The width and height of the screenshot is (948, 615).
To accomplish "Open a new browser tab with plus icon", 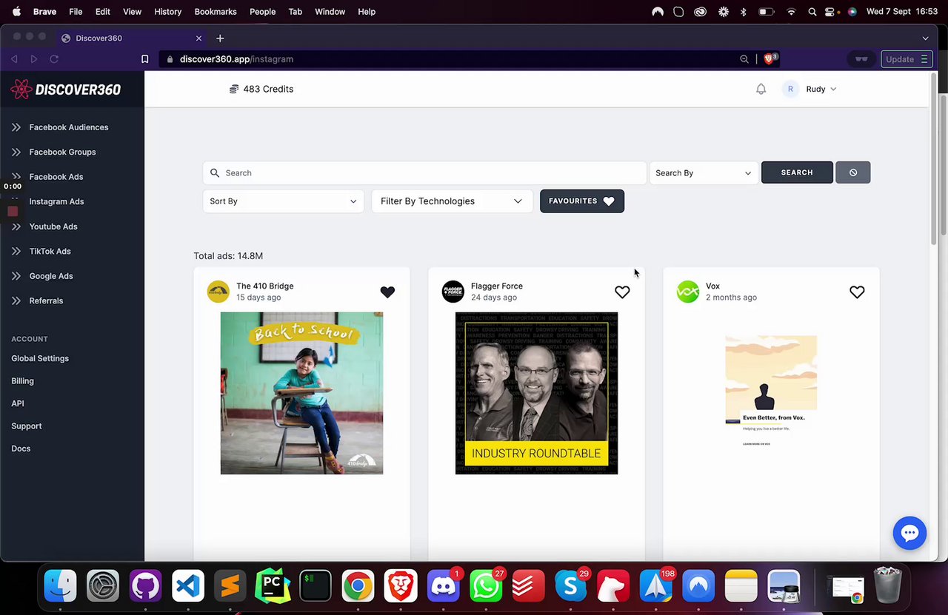I will [220, 38].
